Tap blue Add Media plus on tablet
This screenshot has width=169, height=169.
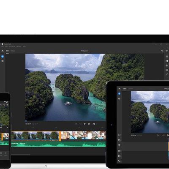click(119, 93)
